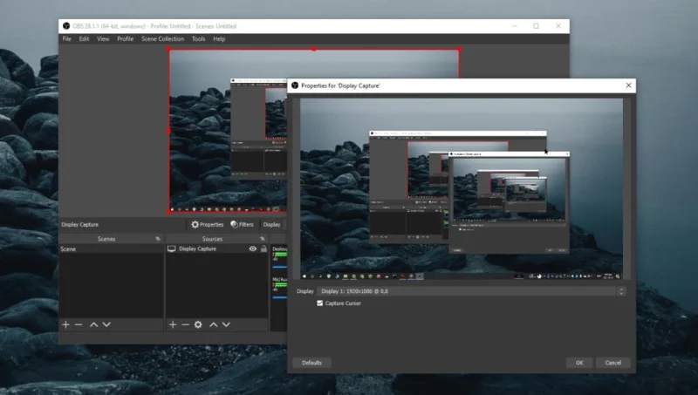Uncheck the Capture Cursor checkbox

coord(319,303)
